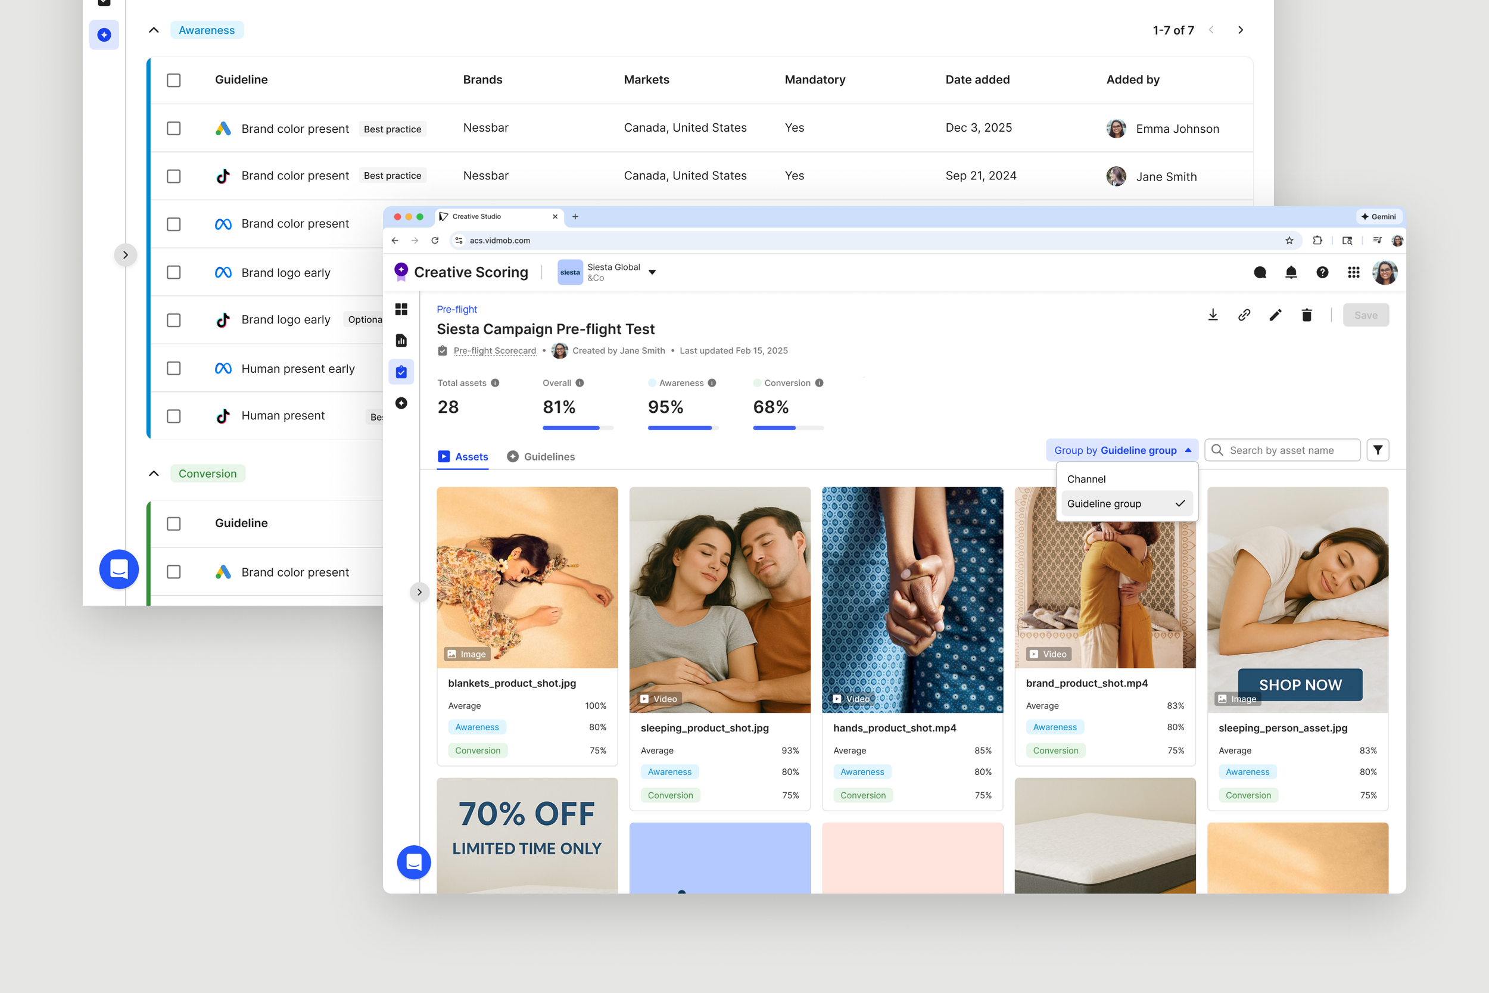Click the copy link icon
The image size is (1489, 993).
pos(1244,315)
